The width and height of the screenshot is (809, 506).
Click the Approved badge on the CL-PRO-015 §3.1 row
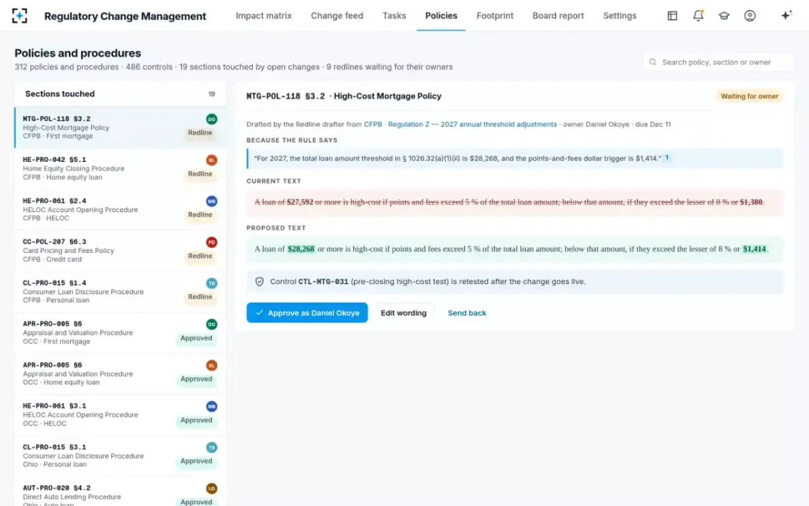pos(196,461)
